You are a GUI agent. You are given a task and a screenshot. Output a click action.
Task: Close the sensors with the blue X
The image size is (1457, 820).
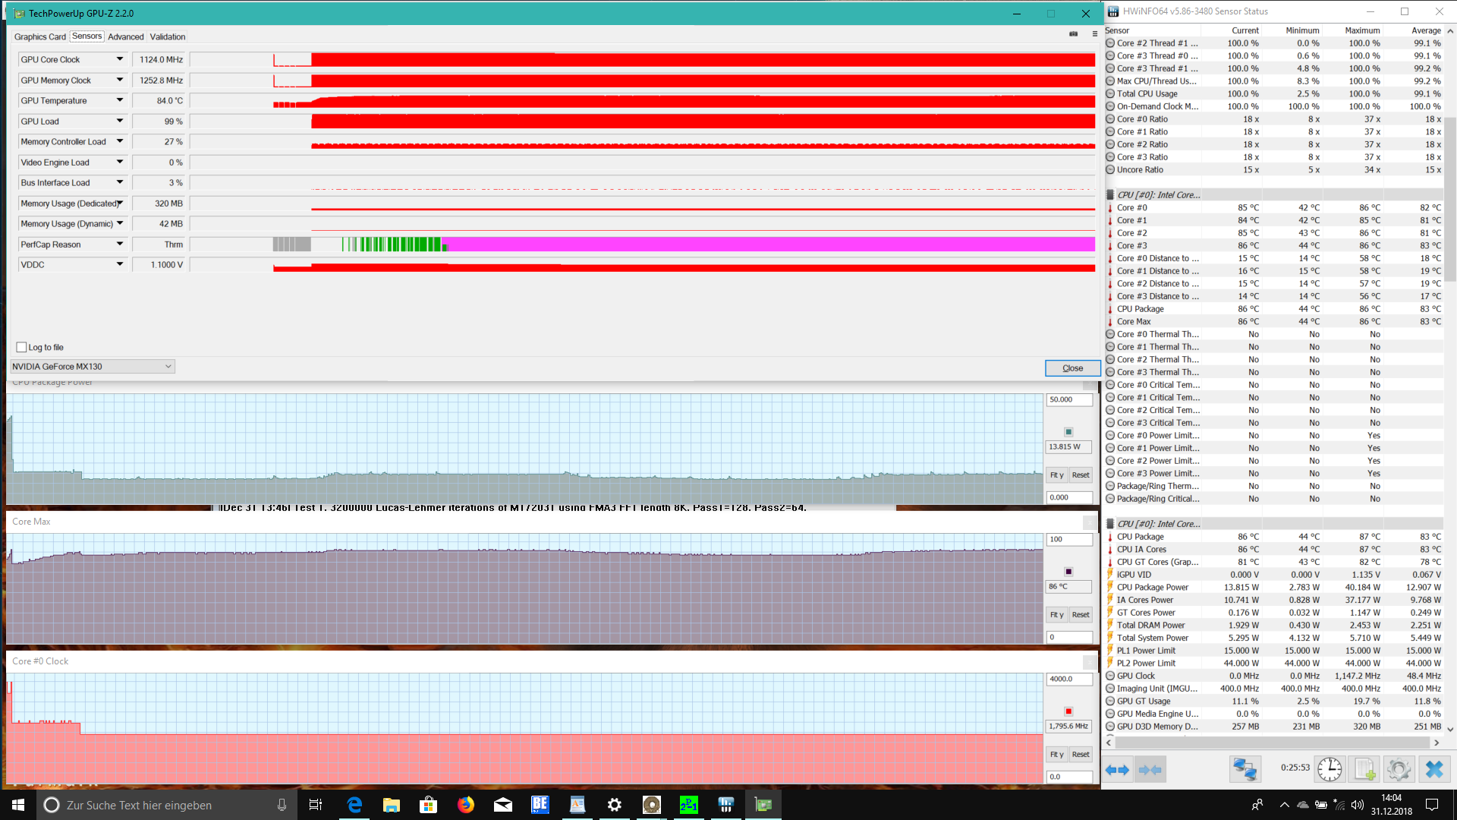(1433, 769)
